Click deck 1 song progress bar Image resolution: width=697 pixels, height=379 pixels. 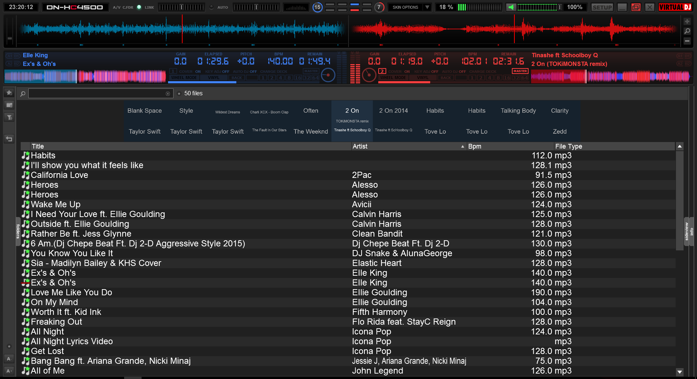click(243, 82)
